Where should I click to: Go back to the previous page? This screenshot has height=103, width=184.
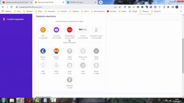3,7
